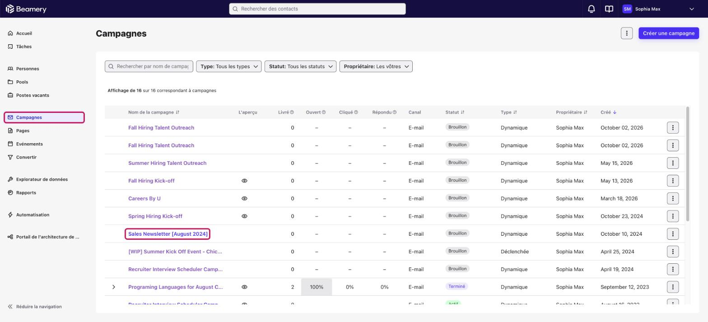This screenshot has height=322, width=708.
Task: Click the Ouvert column help icon
Action: pos(323,112)
